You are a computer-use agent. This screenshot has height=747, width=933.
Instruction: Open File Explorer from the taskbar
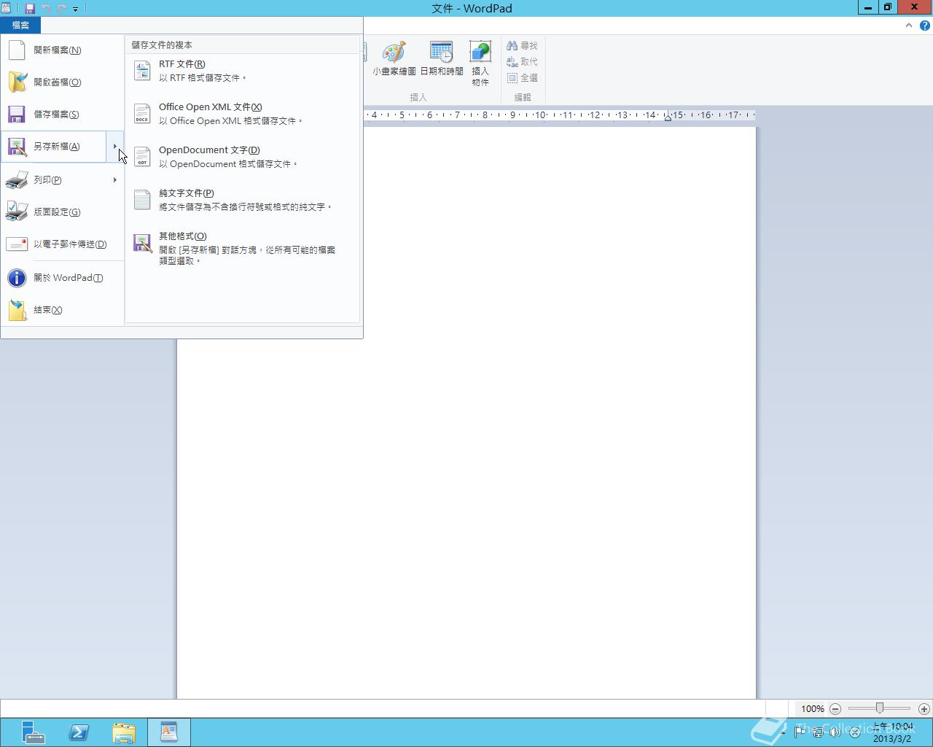pos(124,732)
